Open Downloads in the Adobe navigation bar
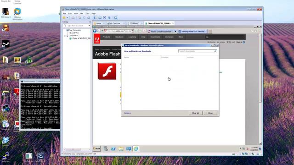Viewport: 294px width, 165px height. (155, 37)
